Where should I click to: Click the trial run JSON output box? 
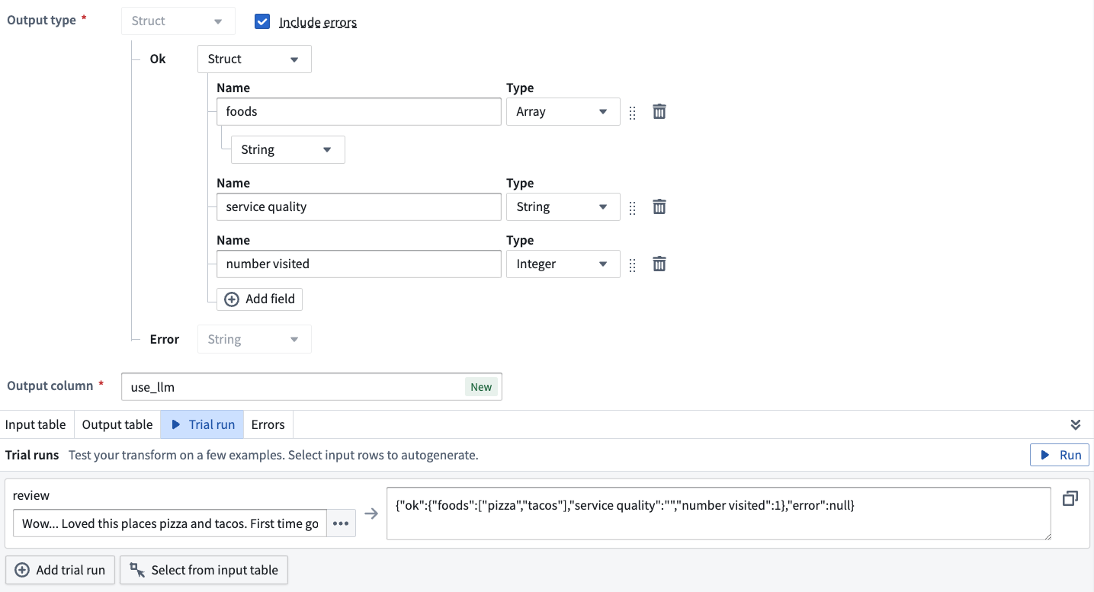point(719,514)
